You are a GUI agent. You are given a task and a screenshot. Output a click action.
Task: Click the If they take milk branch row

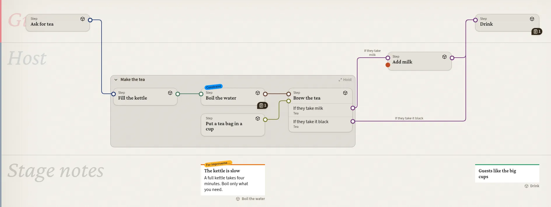[x=320, y=110]
